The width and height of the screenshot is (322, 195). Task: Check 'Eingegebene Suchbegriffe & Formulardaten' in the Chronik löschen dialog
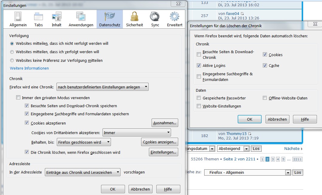pos(199,76)
